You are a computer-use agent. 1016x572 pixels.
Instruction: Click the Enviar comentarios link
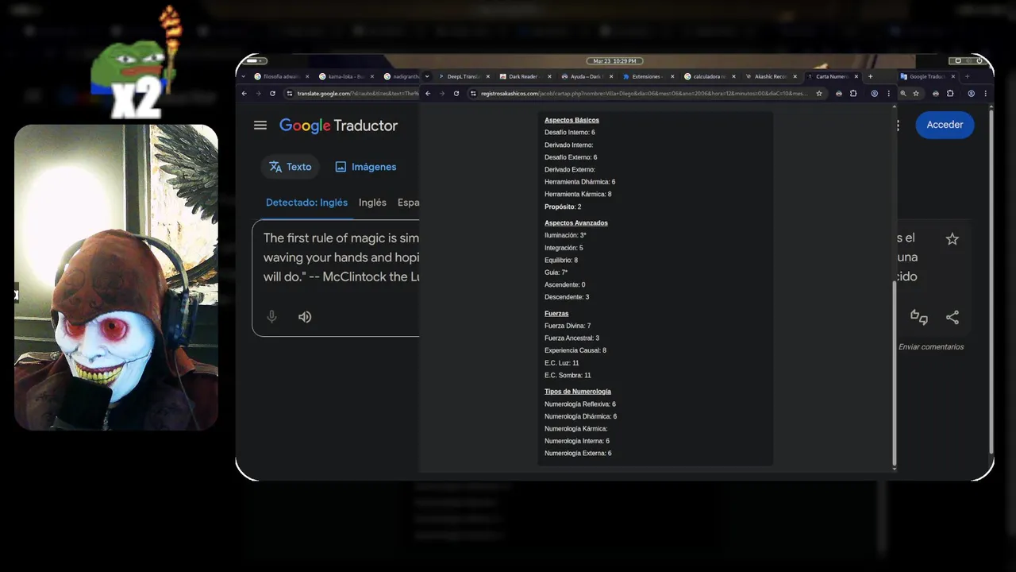(x=931, y=347)
